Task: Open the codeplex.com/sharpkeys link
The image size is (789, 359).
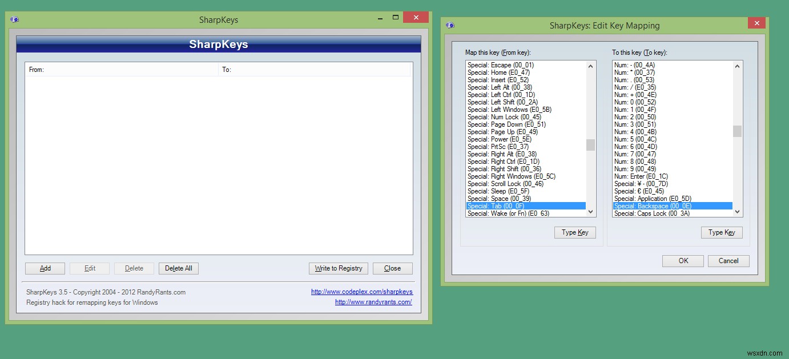Action: pyautogui.click(x=362, y=292)
